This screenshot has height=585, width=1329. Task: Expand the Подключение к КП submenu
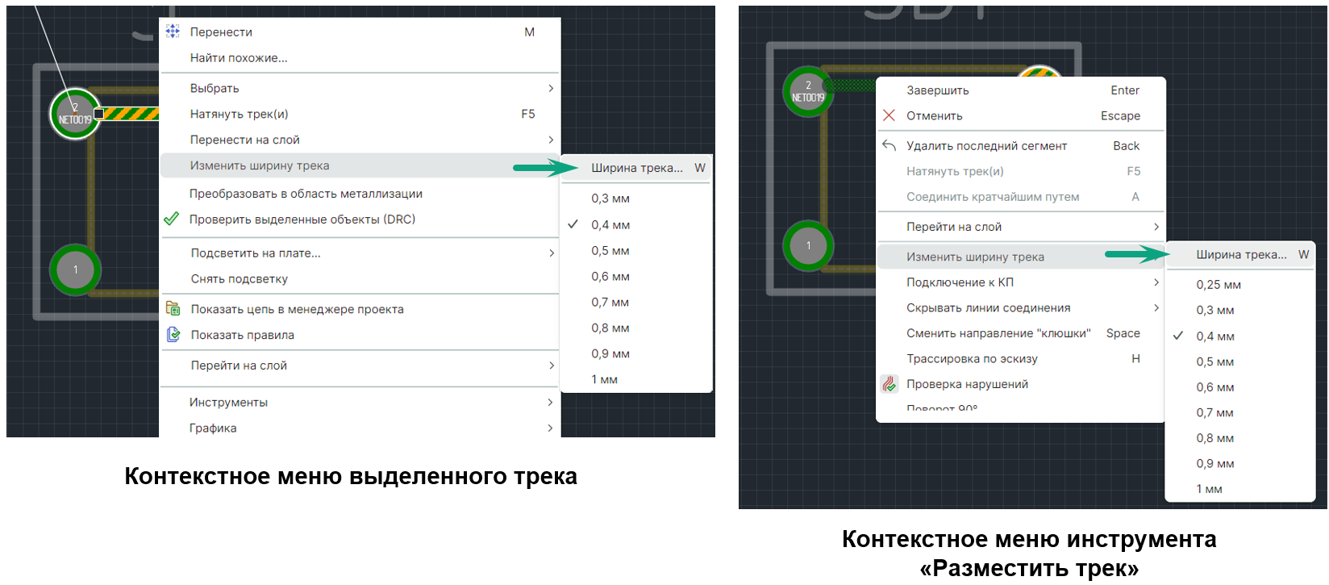click(x=1156, y=282)
